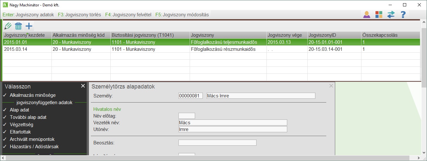427x161 pixels.
Task: Click cell 20-15.01.01-001
Action: (334, 42)
